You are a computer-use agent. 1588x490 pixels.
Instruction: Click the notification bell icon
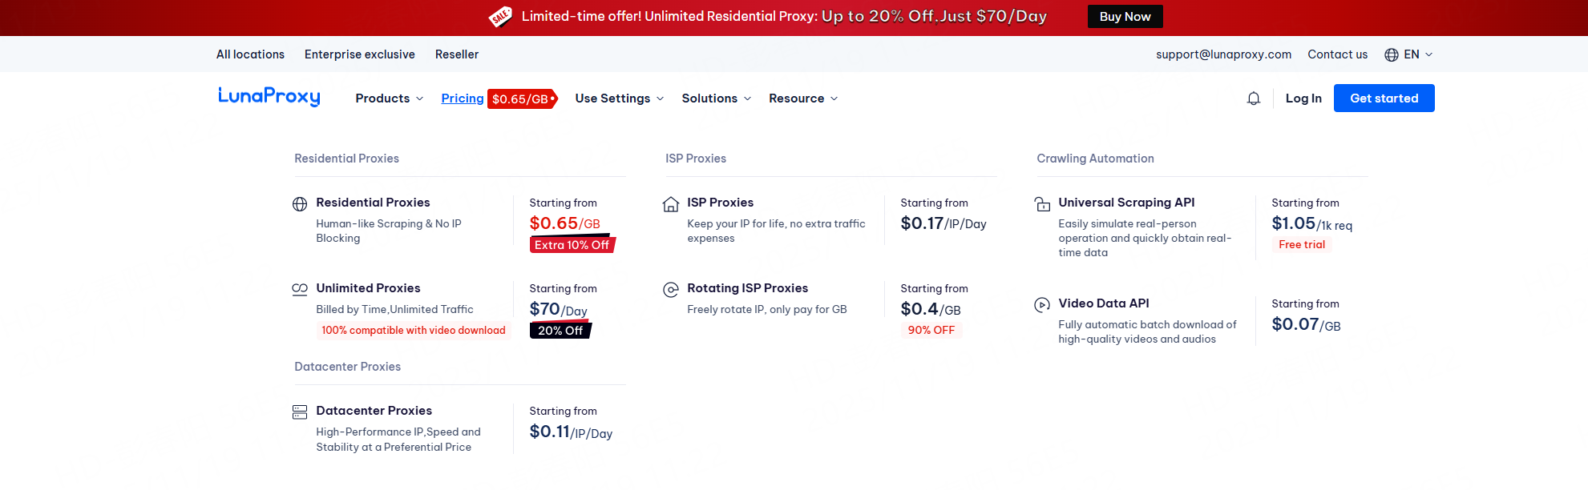point(1254,98)
